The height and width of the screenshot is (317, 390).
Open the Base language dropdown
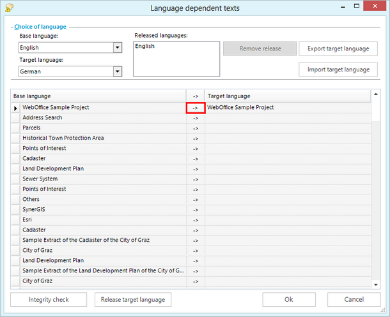click(118, 47)
